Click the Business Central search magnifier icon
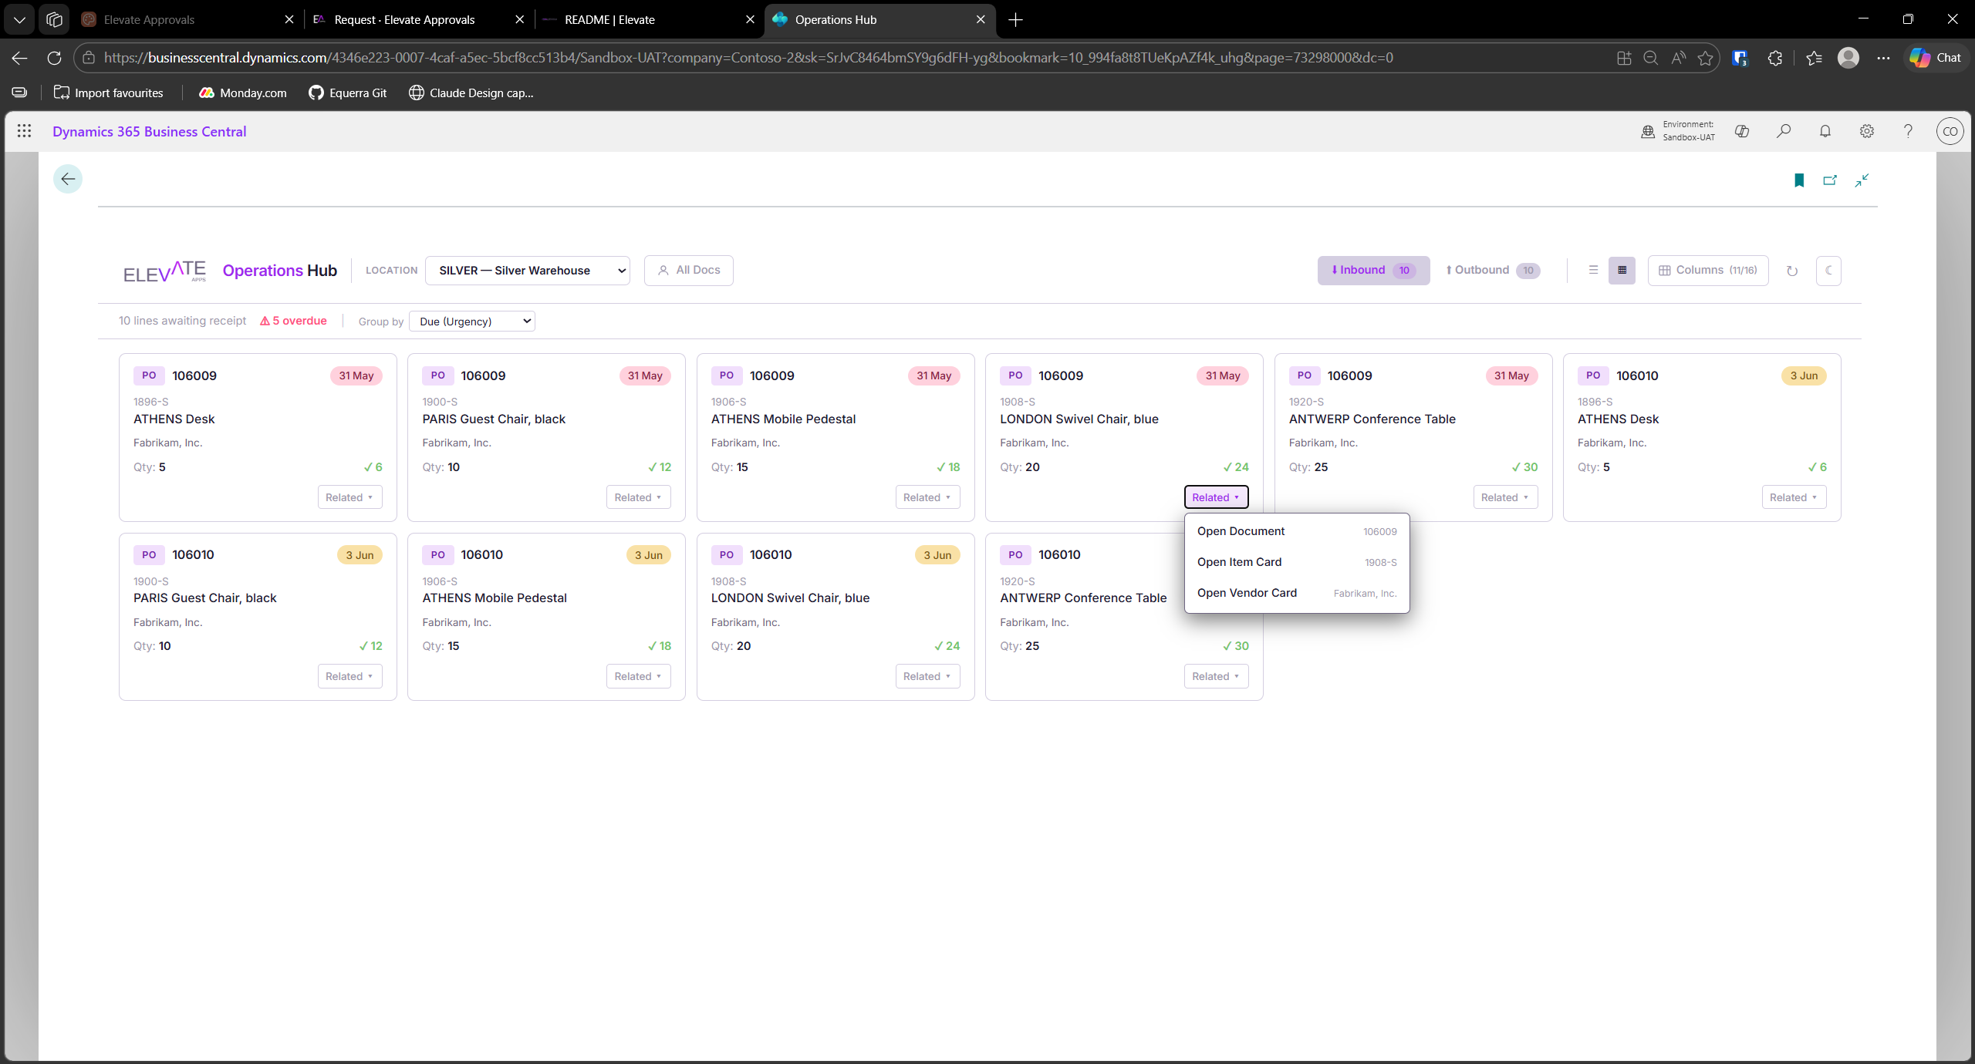Image resolution: width=1975 pixels, height=1064 pixels. coord(1784,131)
